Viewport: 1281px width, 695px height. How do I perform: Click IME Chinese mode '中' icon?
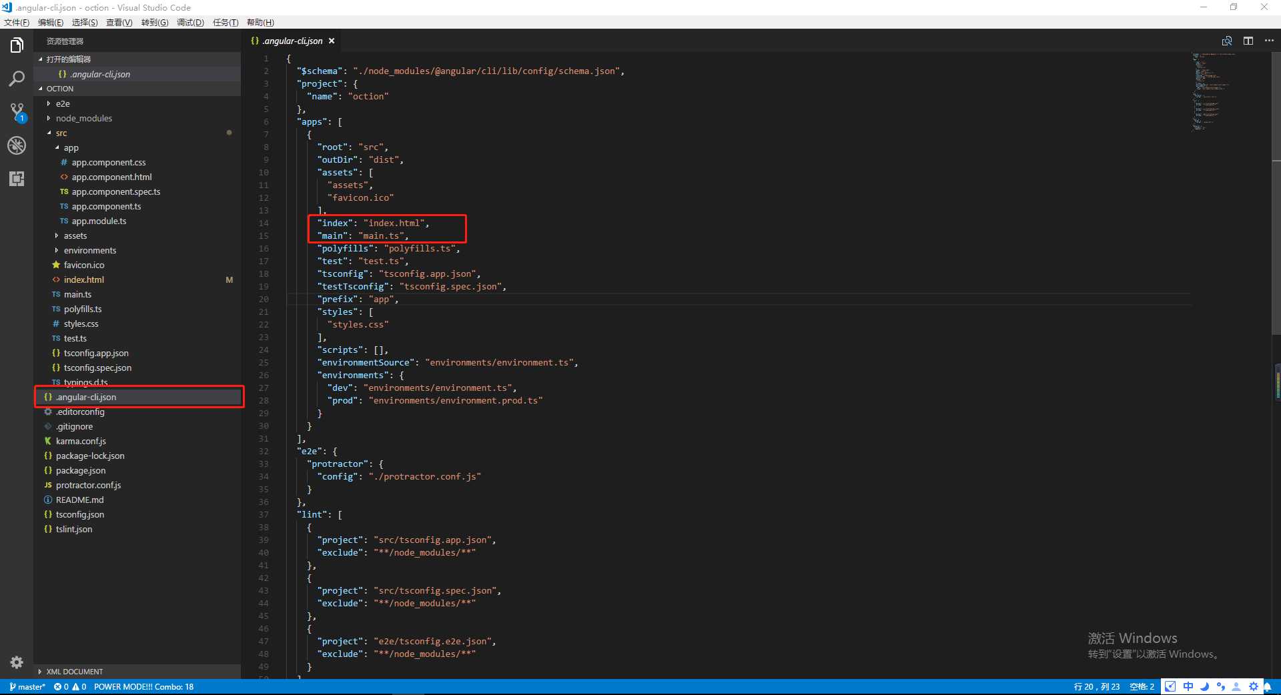1188,686
